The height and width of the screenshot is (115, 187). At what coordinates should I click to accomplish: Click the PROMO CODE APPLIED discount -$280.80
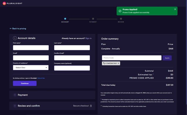point(169,78)
